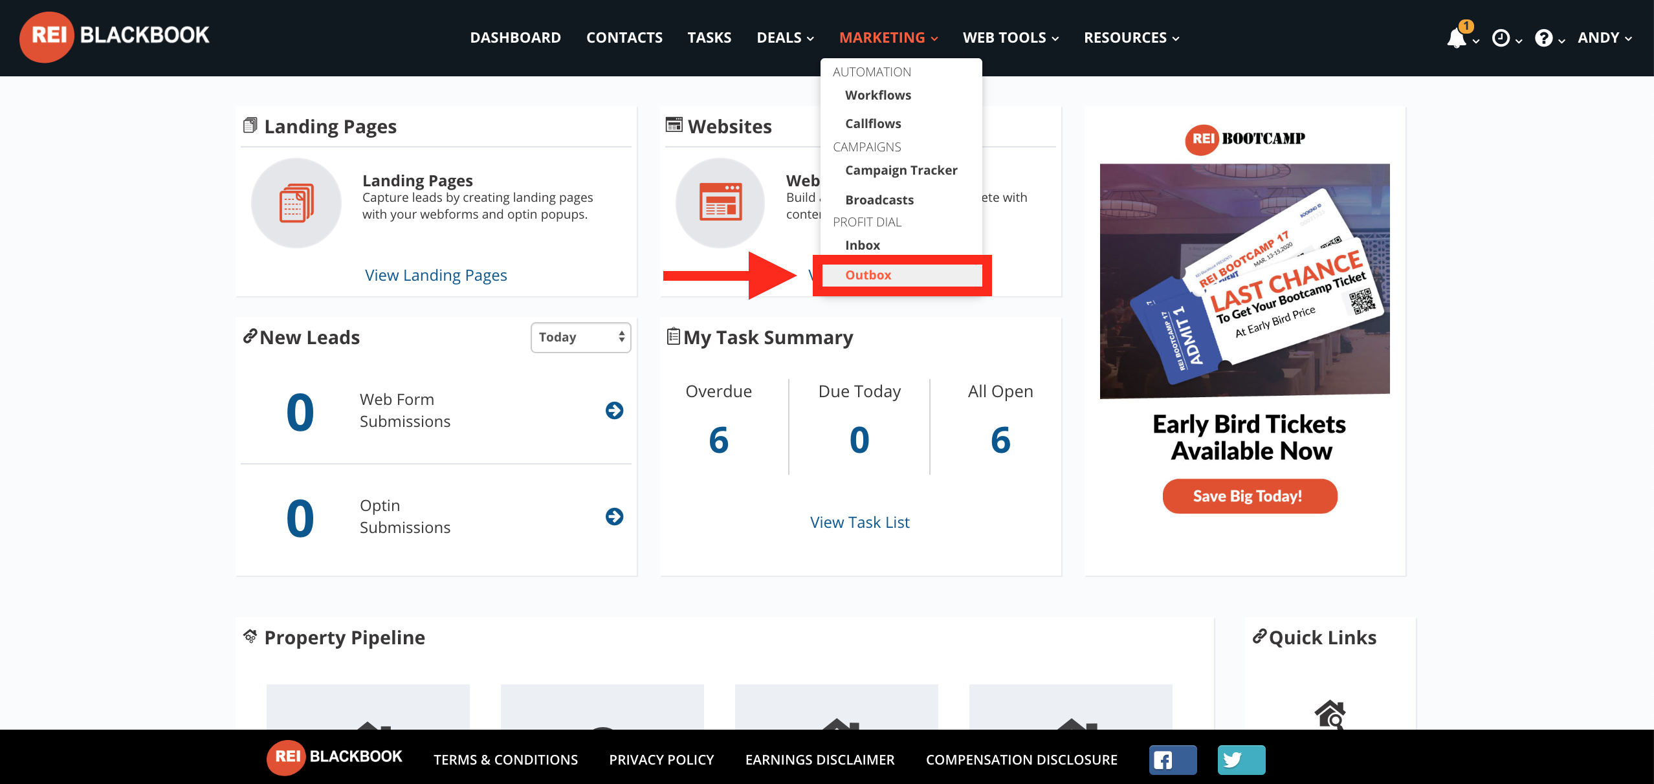Open the New Leads Today dropdown
This screenshot has height=784, width=1654.
coord(580,337)
